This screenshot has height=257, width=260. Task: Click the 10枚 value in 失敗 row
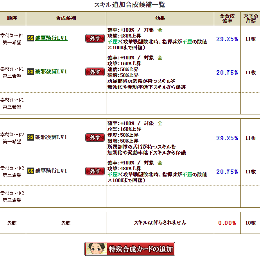click(x=251, y=223)
